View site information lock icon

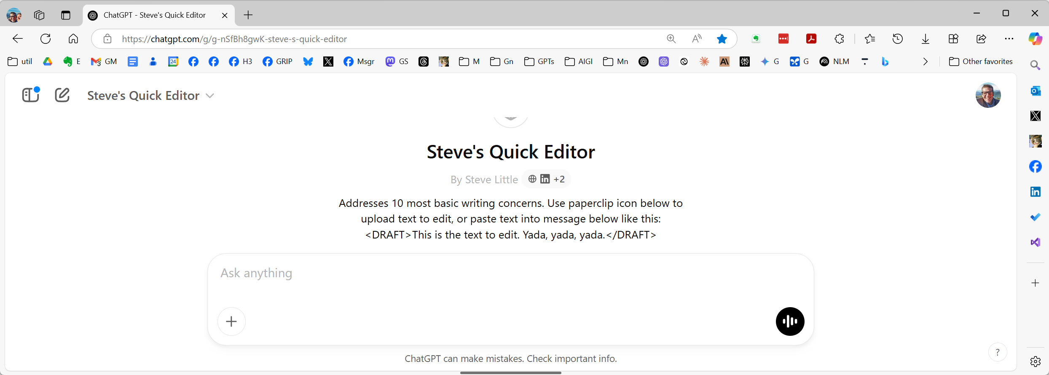(107, 39)
